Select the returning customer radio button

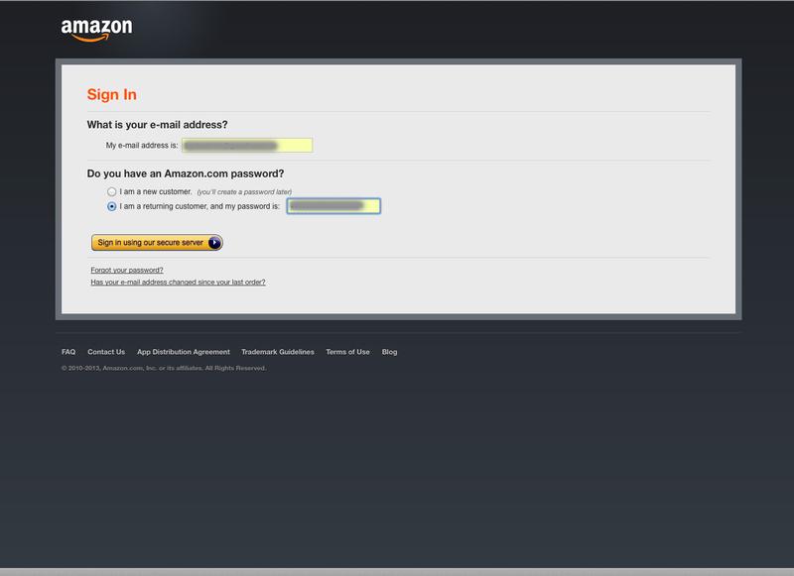(x=111, y=206)
